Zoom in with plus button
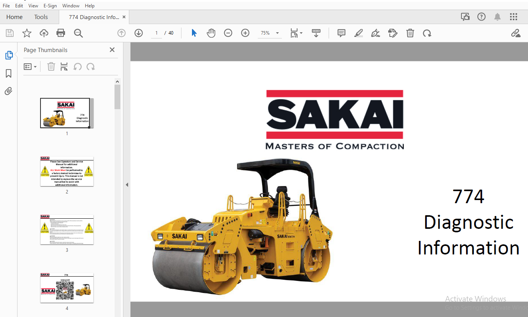 245,33
